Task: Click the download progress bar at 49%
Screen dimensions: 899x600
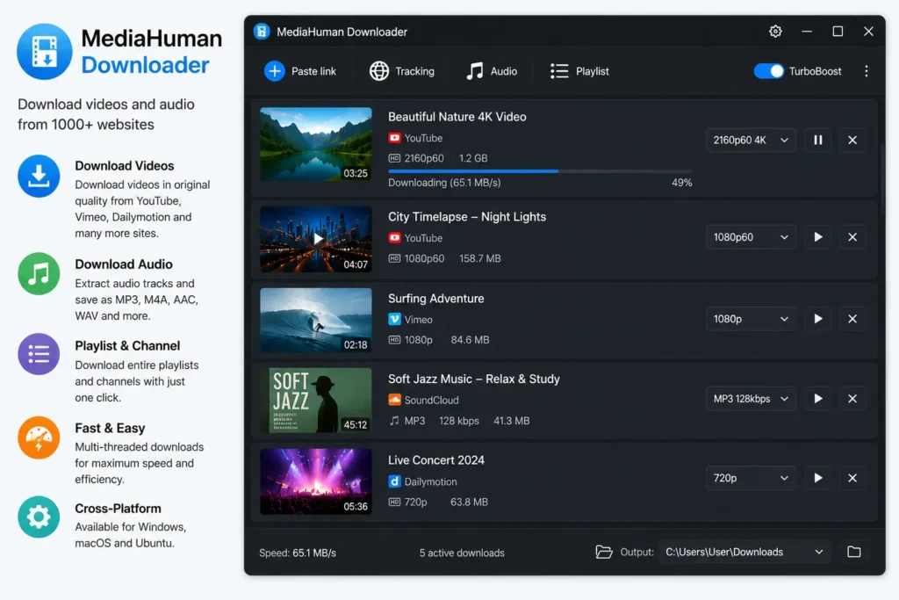Action: point(540,171)
